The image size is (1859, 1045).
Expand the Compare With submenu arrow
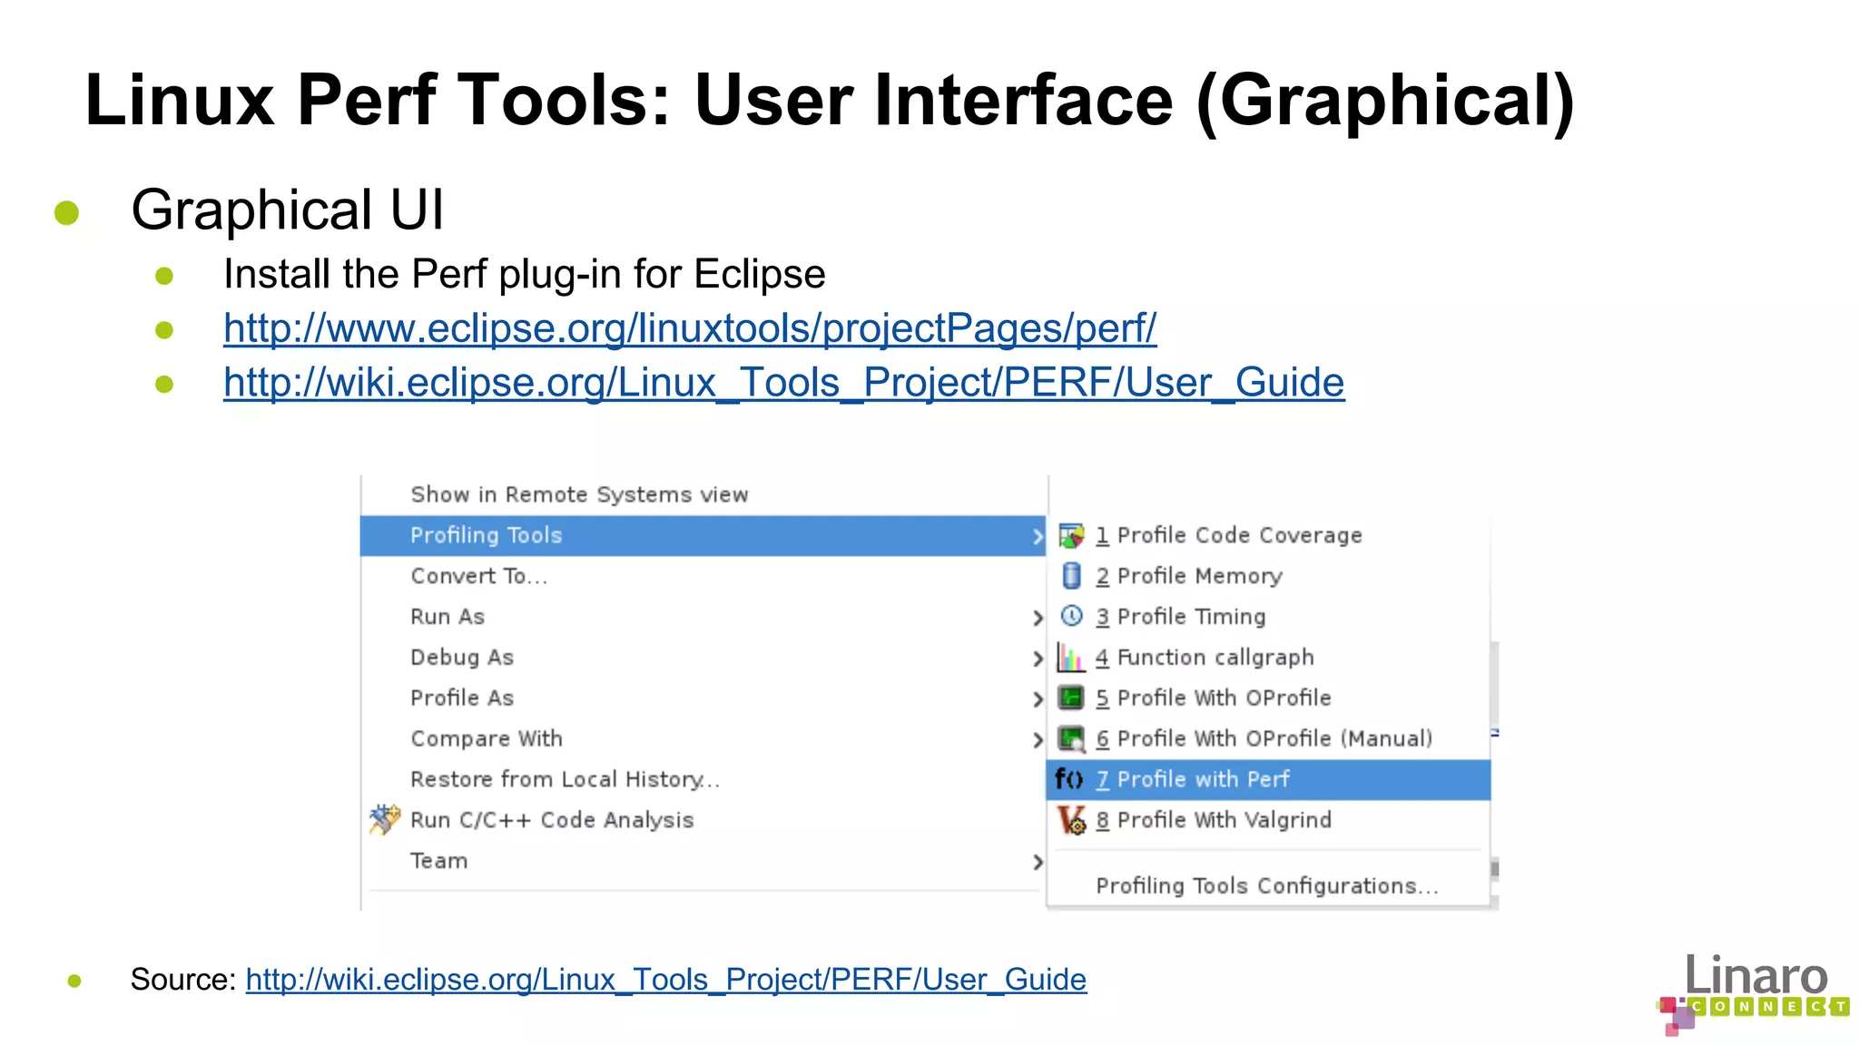tap(1038, 740)
